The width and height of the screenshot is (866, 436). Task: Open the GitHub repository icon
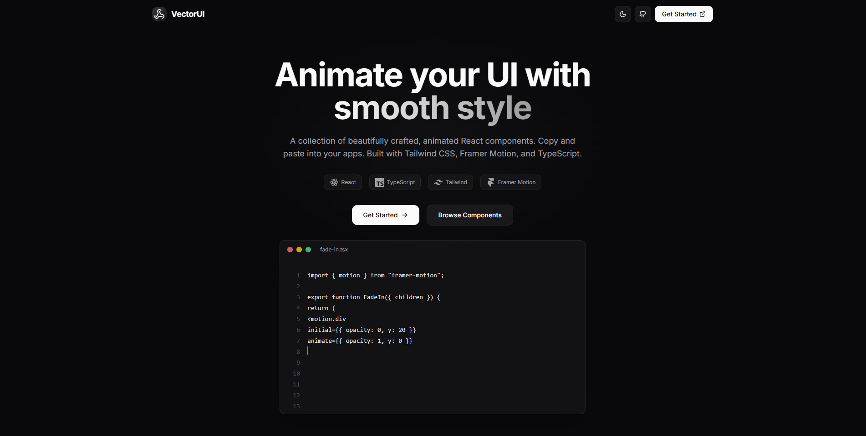click(x=642, y=14)
